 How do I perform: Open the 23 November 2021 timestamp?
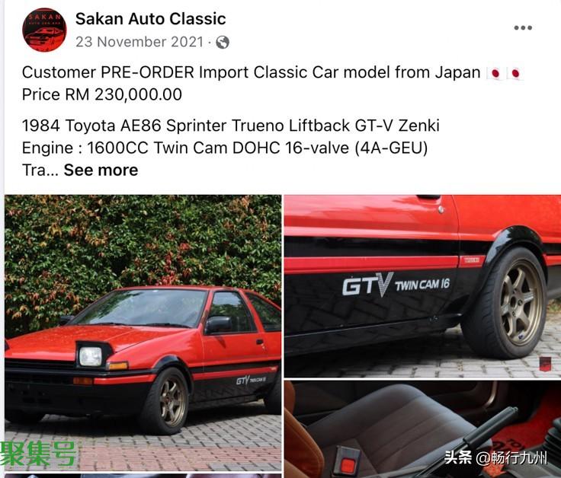click(x=139, y=42)
